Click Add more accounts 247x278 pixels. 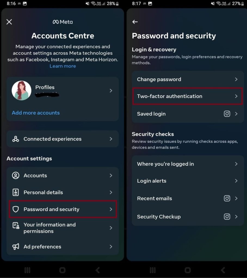pyautogui.click(x=36, y=112)
